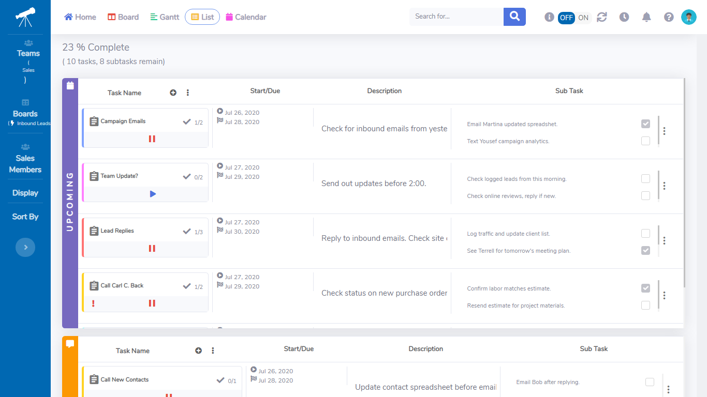This screenshot has height=397, width=707.
Task: Click clipboard icon on Call New Contacts
Action: tap(94, 380)
